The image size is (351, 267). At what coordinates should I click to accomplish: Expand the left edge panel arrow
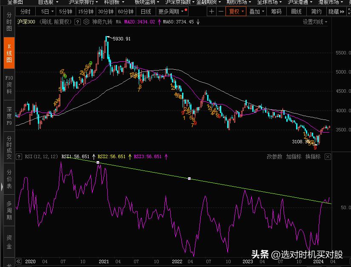[2, 187]
